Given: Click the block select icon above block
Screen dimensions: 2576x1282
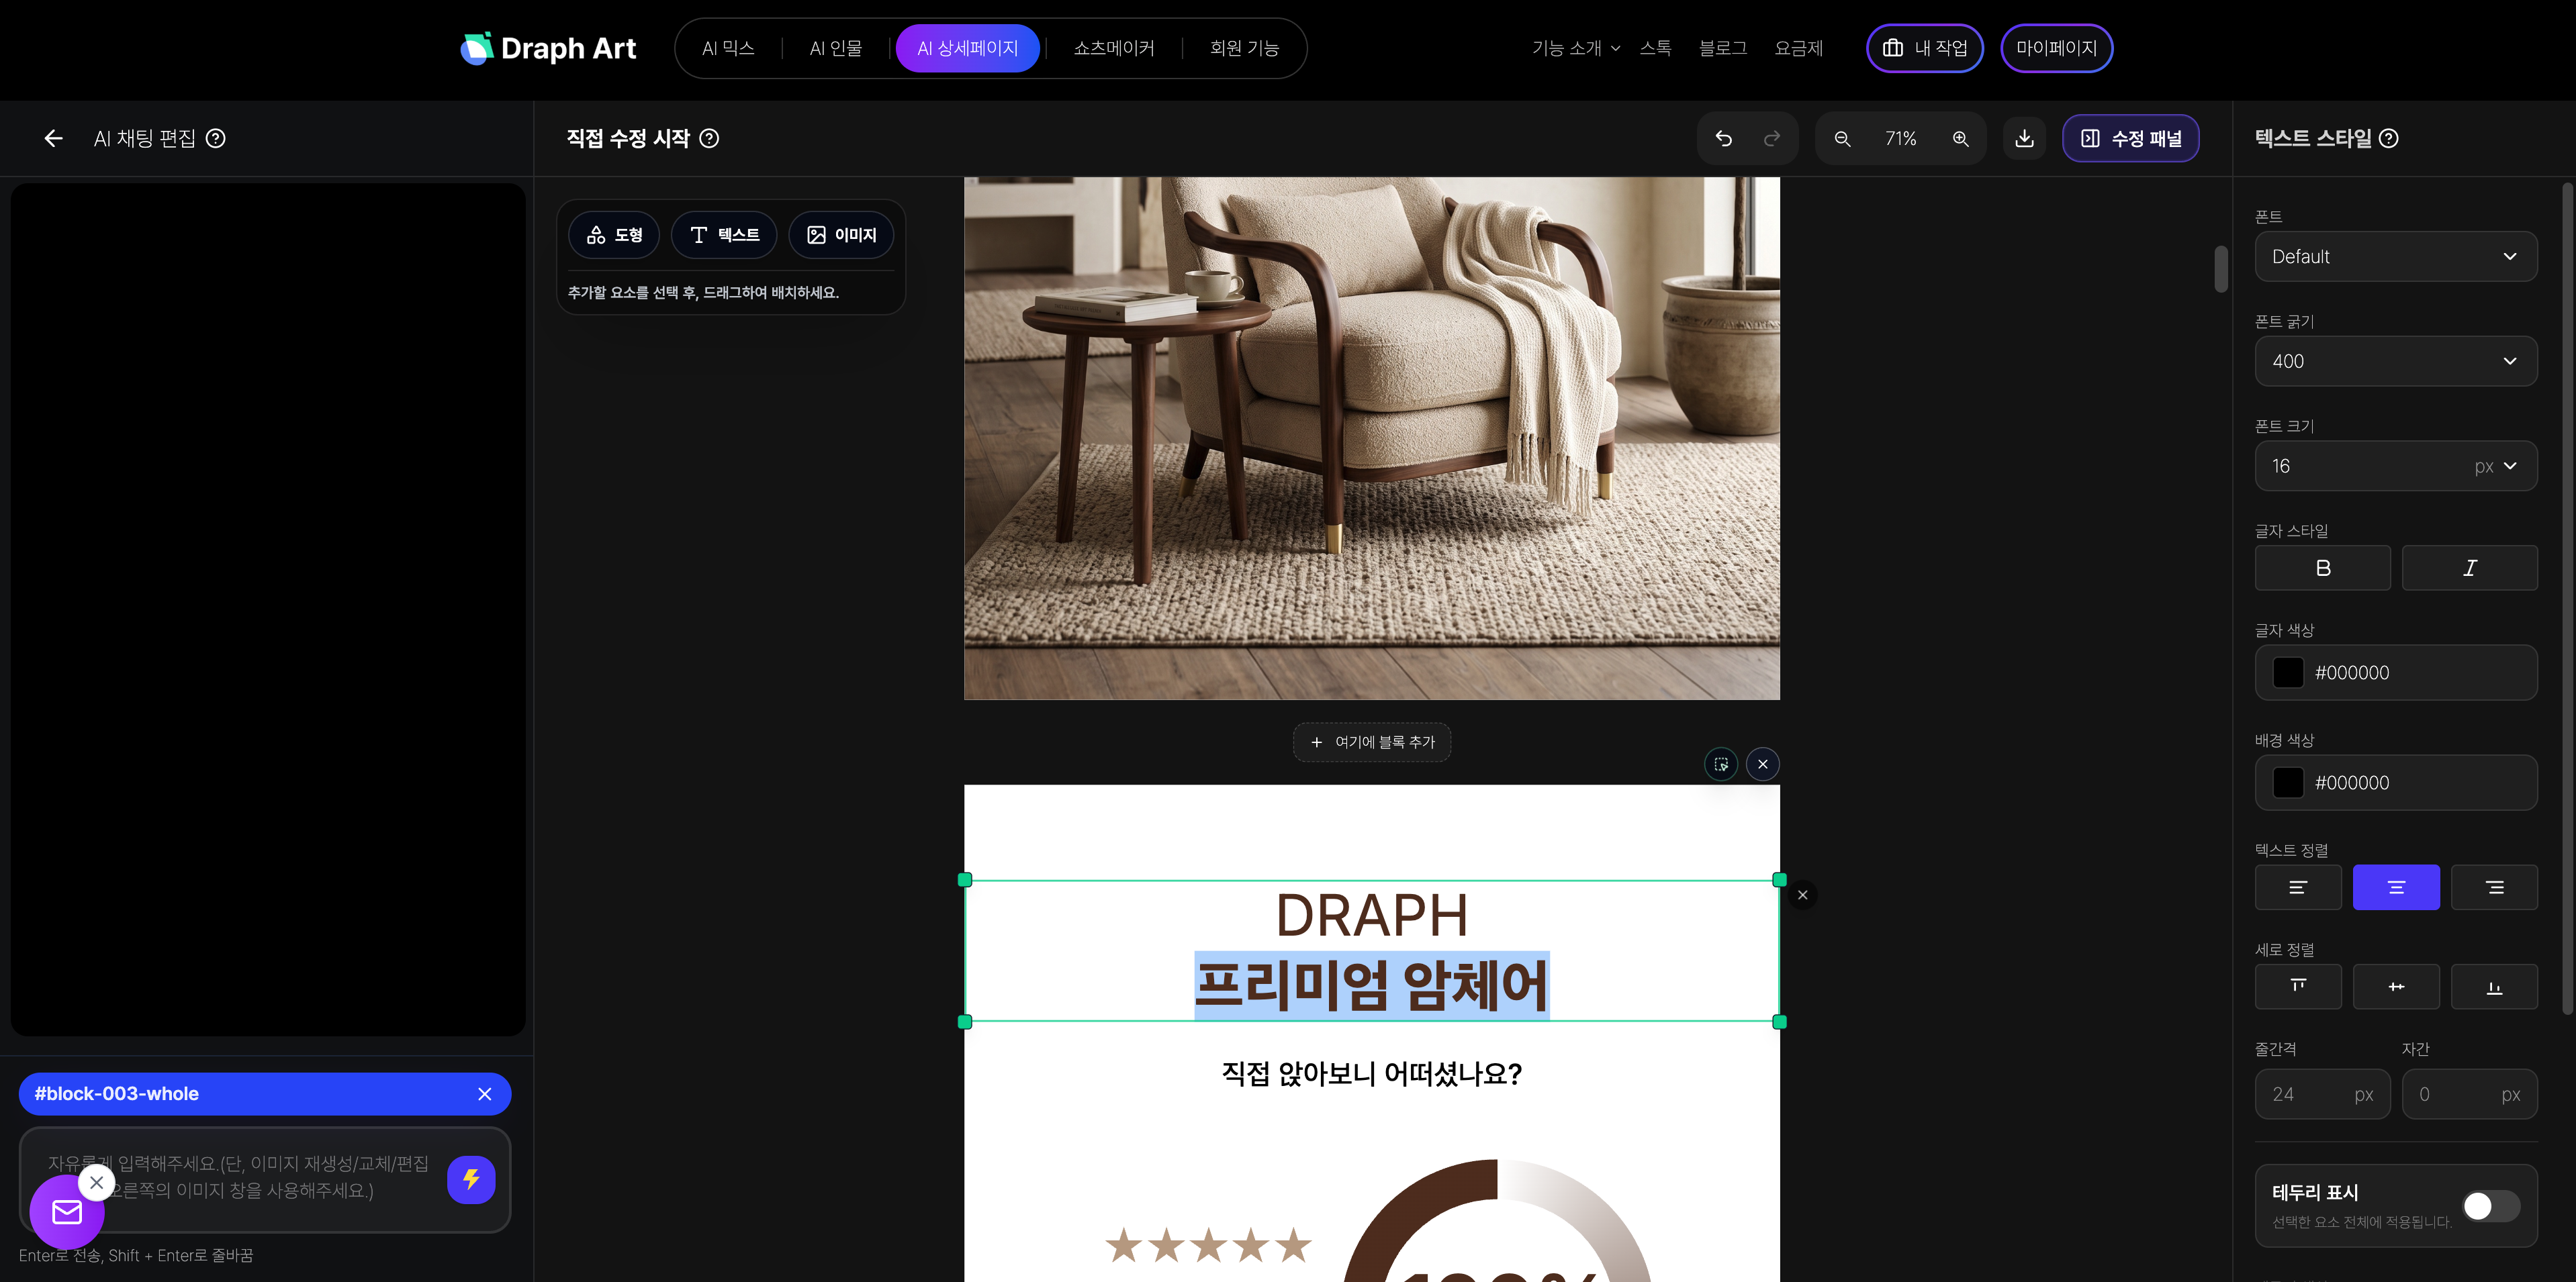Looking at the screenshot, I should tap(1721, 765).
